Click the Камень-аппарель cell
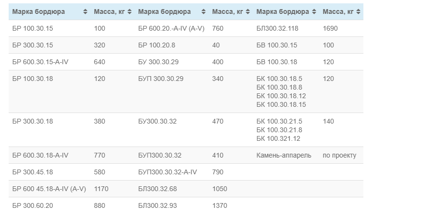Image resolution: width=423 pixels, height=216 pixels. (x=284, y=155)
